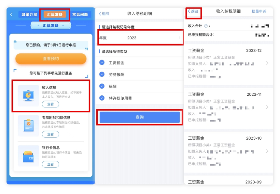
Task: Click the 您已预约，请于3月1日进行申报 notice
Action: (x=51, y=45)
